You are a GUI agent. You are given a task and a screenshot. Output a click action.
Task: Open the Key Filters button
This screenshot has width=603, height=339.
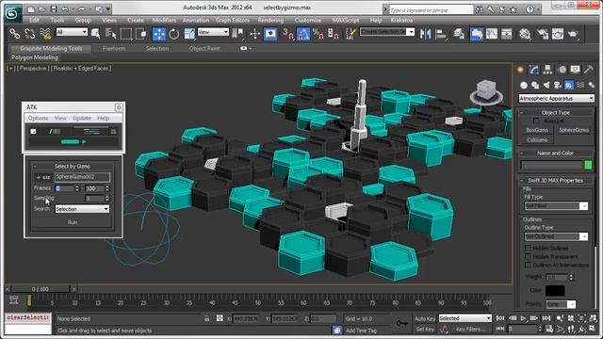[x=470, y=329]
